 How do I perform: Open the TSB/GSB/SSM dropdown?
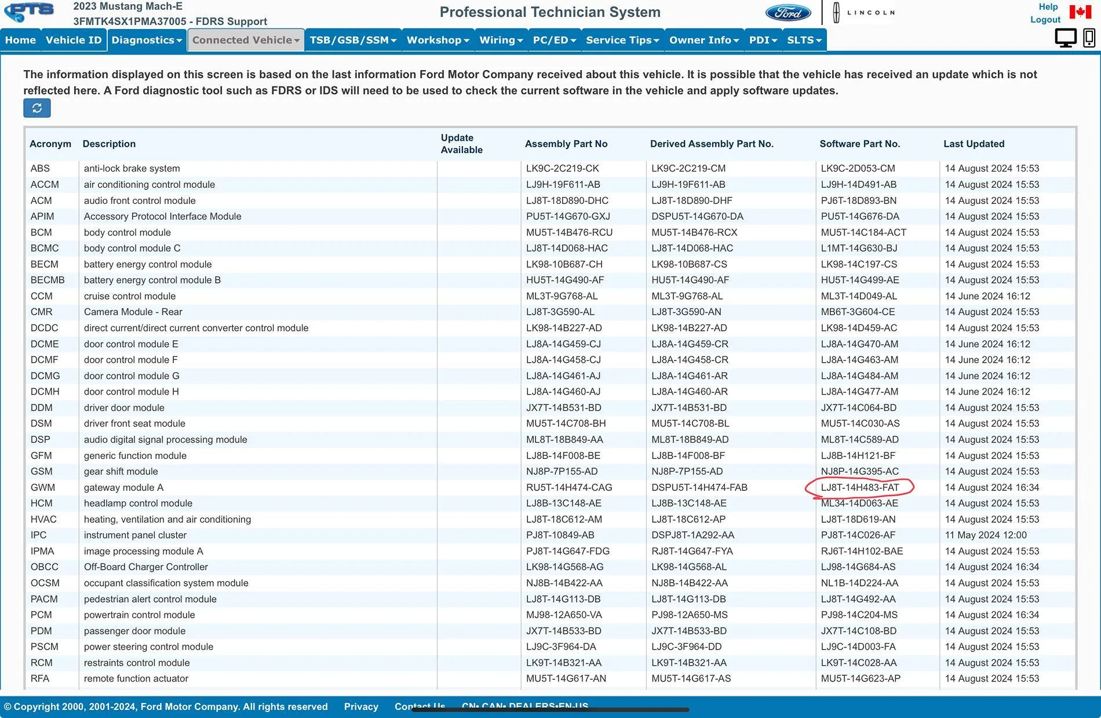pyautogui.click(x=353, y=40)
